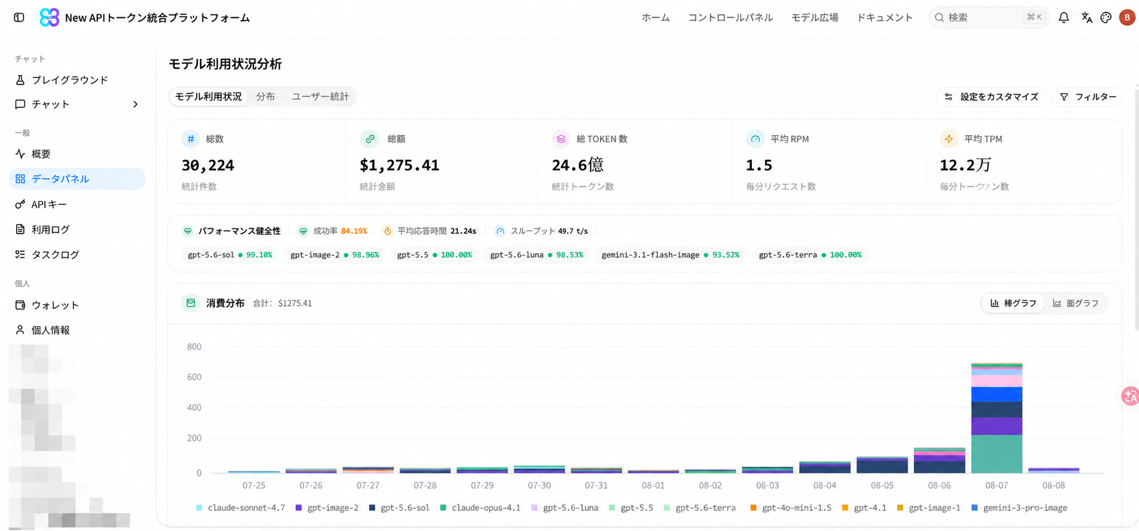Open プレイグラウンド sidebar link
The width and height of the screenshot is (1139, 531).
coord(77,80)
